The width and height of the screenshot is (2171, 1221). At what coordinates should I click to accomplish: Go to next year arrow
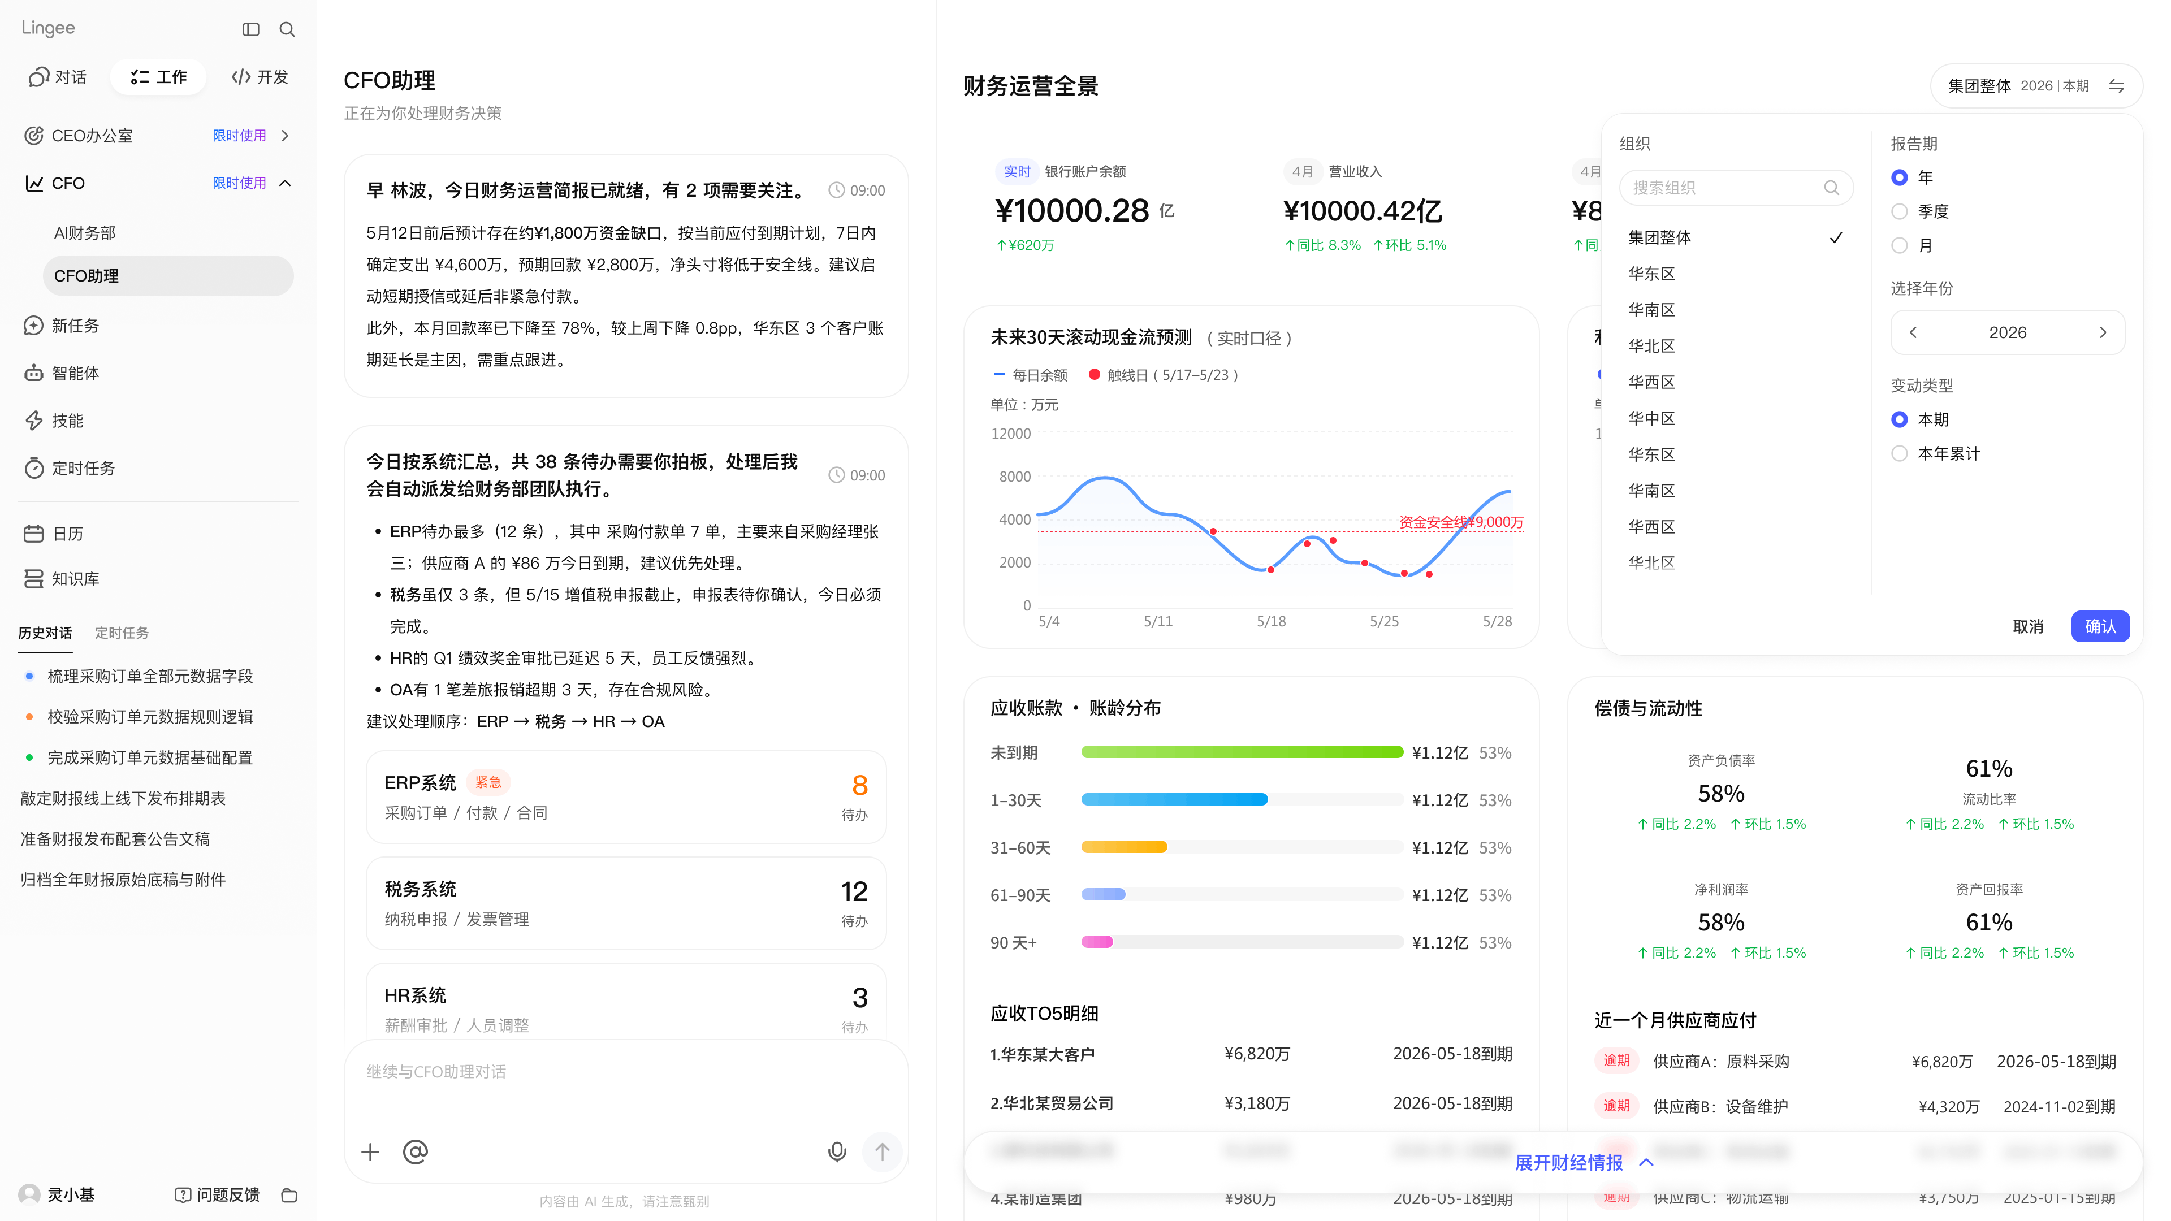[x=2102, y=332]
